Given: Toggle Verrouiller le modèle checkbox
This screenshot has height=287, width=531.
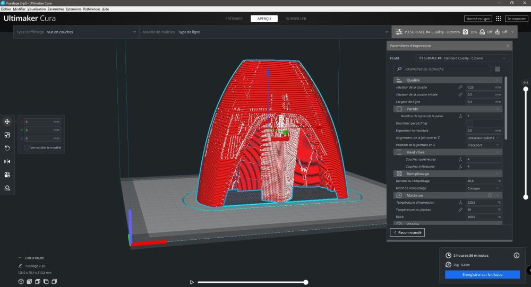Looking at the screenshot, I should [27, 147].
